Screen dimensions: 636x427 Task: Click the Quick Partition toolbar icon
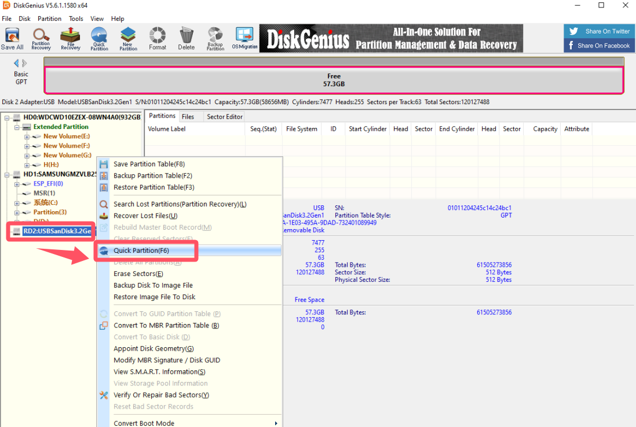coord(100,39)
